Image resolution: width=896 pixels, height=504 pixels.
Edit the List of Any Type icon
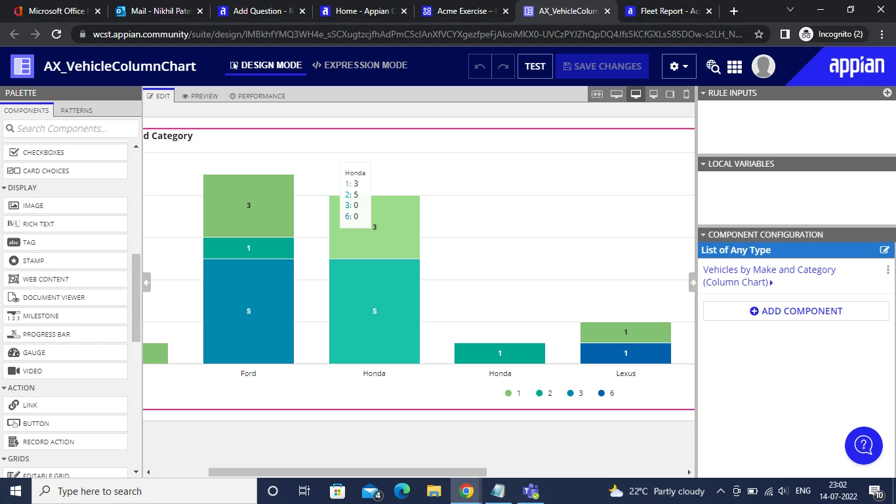click(x=885, y=250)
